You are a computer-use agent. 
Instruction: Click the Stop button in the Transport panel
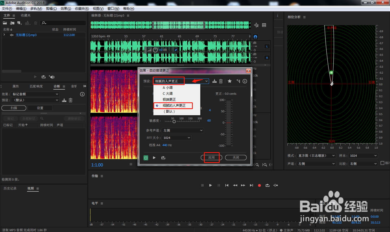[x=202, y=185]
